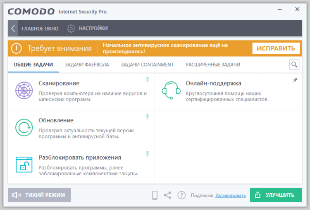
Task: Click the Разблокировать приложения unlock icon
Action: (x=24, y=164)
